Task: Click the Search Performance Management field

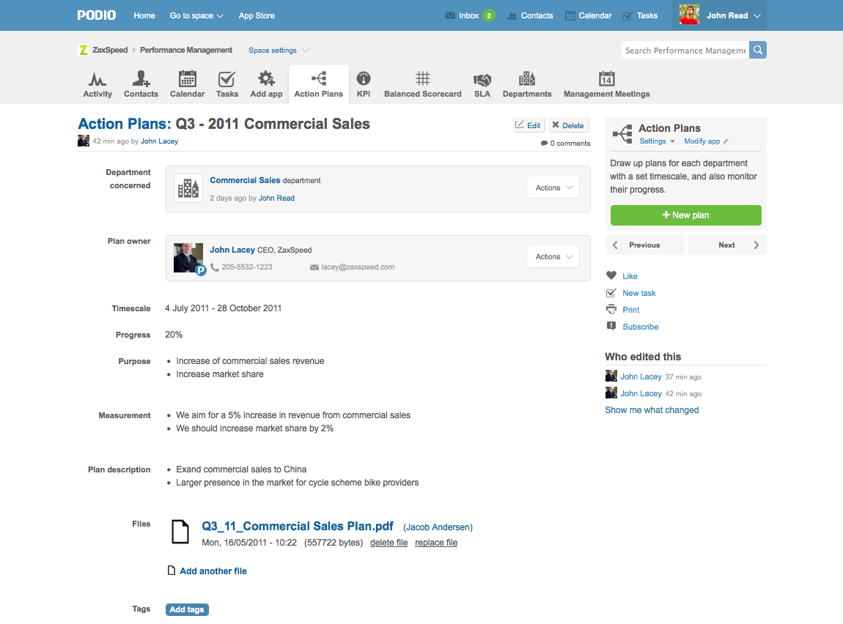Action: pyautogui.click(x=685, y=51)
